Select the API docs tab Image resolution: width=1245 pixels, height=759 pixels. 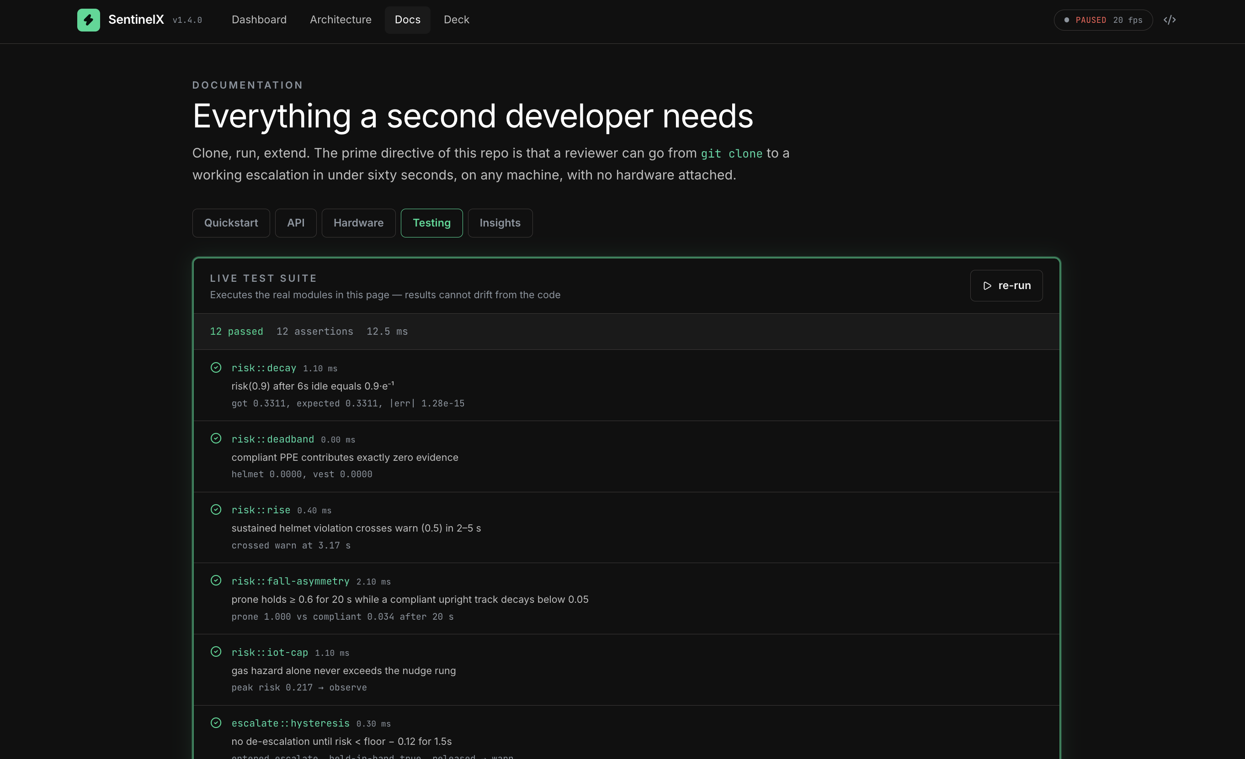point(296,223)
